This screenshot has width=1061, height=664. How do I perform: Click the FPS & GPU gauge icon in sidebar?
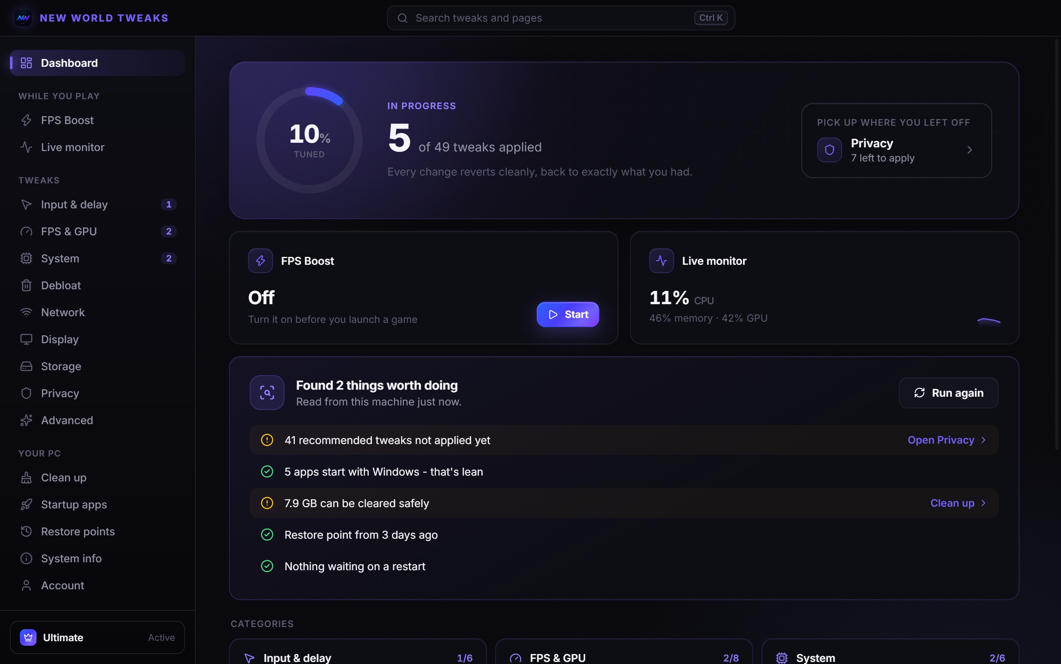tap(26, 232)
